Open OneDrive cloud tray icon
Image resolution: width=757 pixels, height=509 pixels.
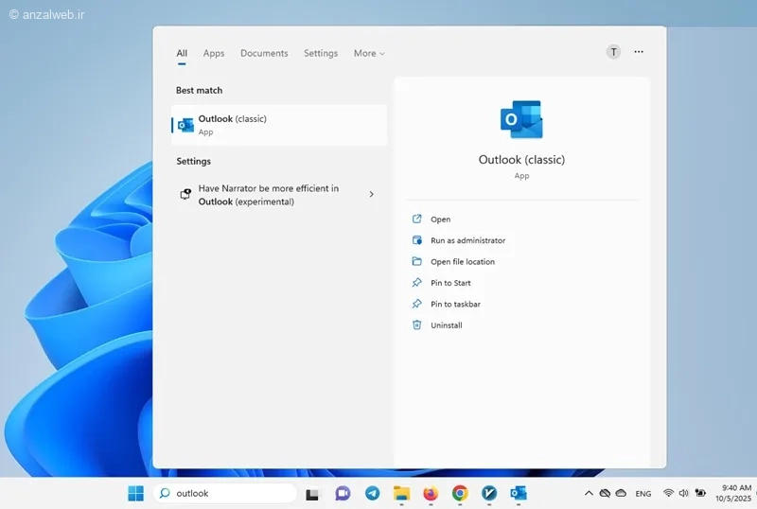click(622, 493)
